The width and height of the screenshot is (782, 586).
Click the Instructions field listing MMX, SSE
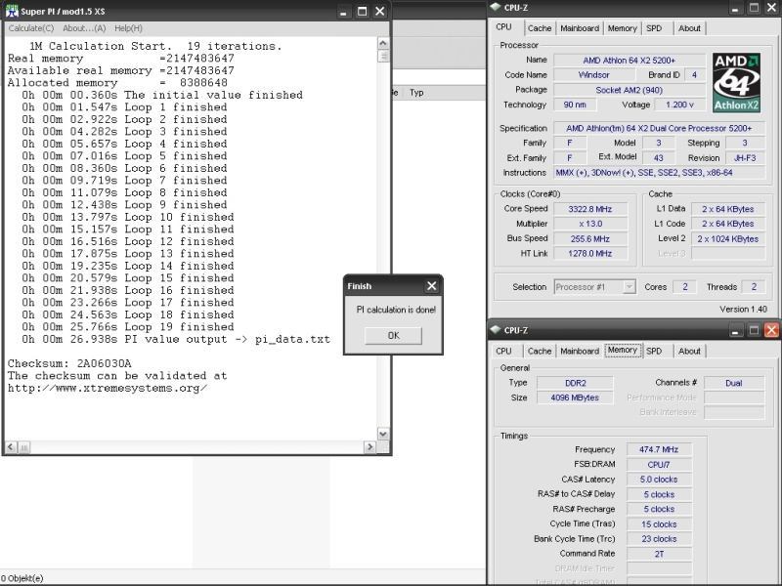point(659,173)
